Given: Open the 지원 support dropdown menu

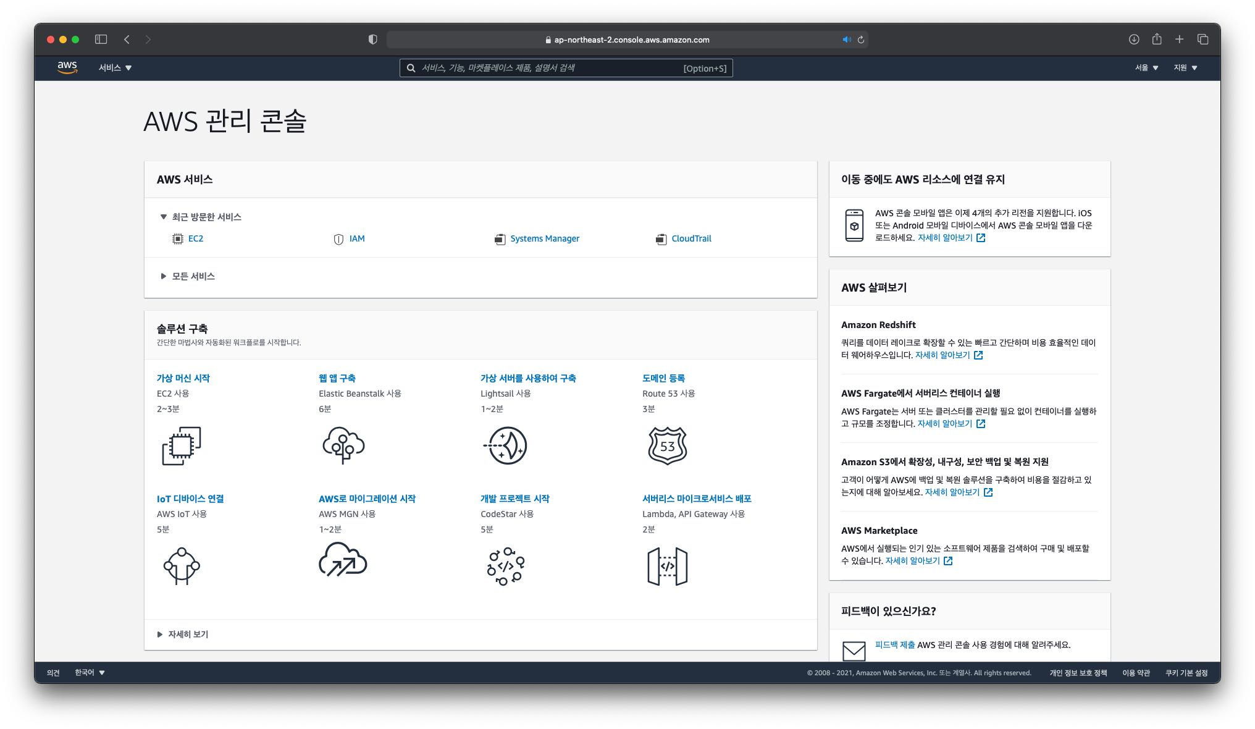Looking at the screenshot, I should pos(1185,67).
